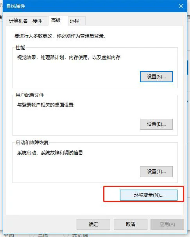Open startup and recovery 设置(T) button
The width and height of the screenshot is (190, 237).
tap(156, 172)
